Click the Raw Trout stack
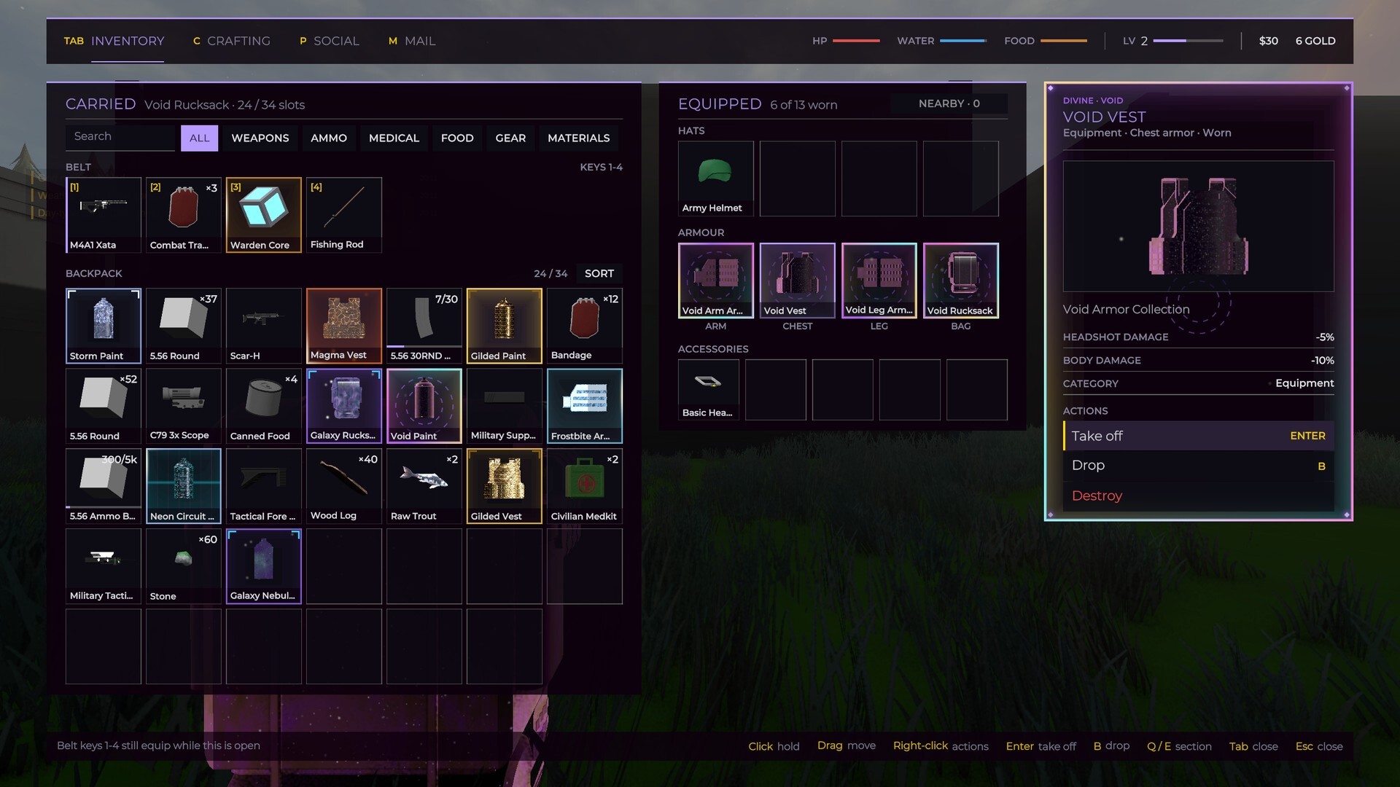Image resolution: width=1400 pixels, height=787 pixels. (424, 486)
